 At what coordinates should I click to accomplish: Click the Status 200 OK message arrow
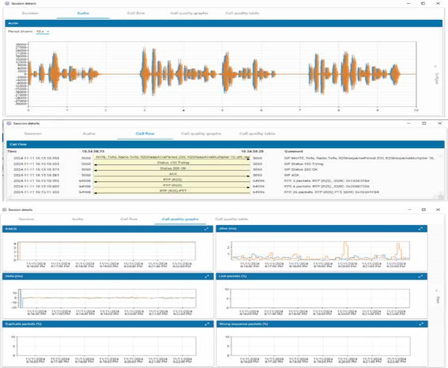(x=172, y=169)
